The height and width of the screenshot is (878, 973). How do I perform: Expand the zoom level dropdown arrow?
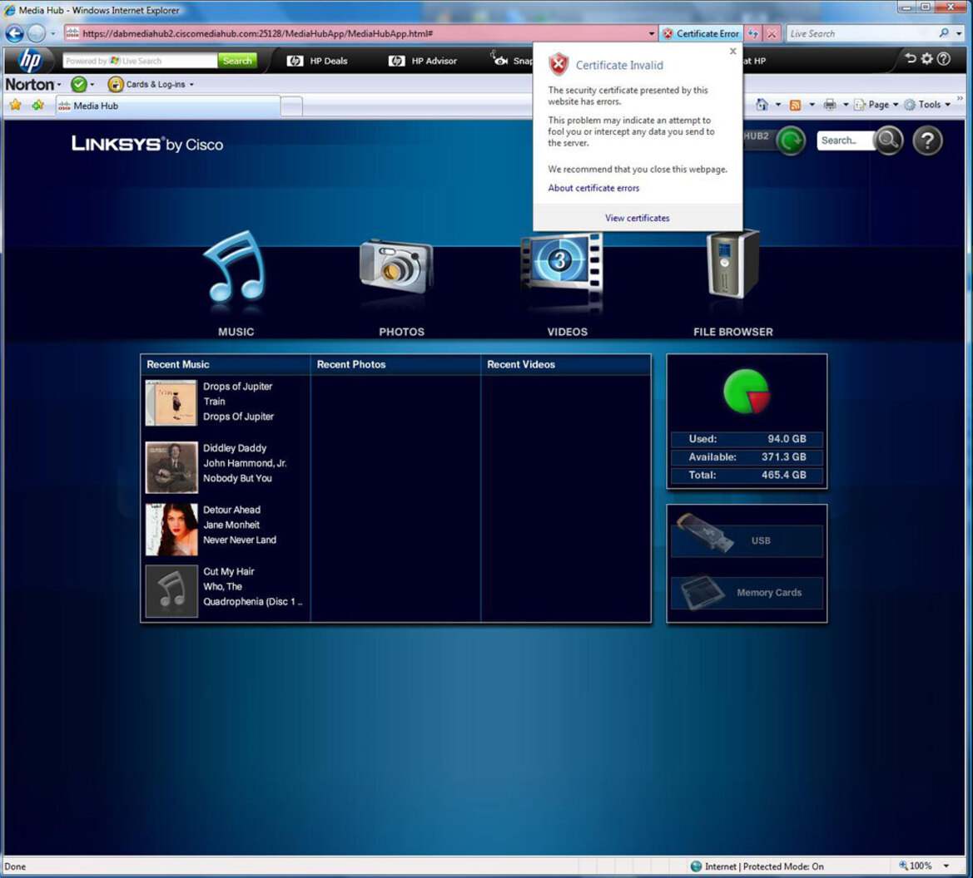946,866
